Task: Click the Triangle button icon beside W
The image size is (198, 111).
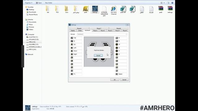Action: click(117, 44)
